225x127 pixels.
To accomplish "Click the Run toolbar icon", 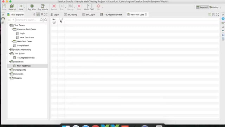I will coord(62,7).
